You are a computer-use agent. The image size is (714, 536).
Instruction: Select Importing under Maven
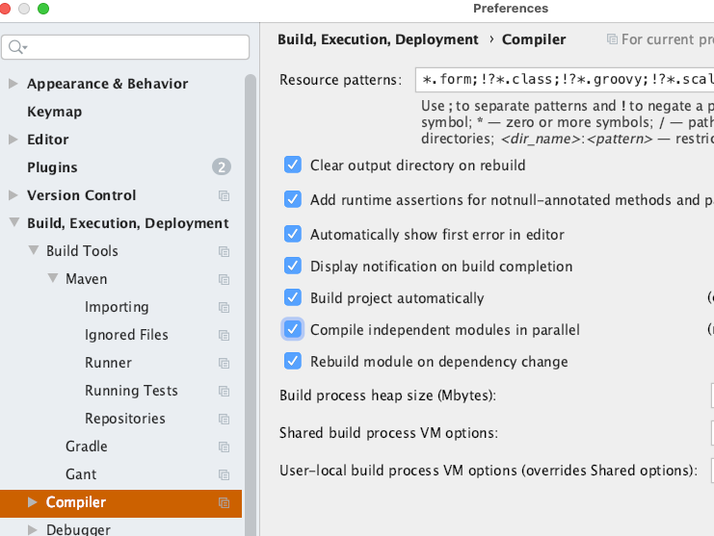point(117,307)
